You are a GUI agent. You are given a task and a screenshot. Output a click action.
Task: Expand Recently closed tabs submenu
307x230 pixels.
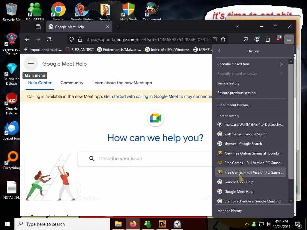250,64
